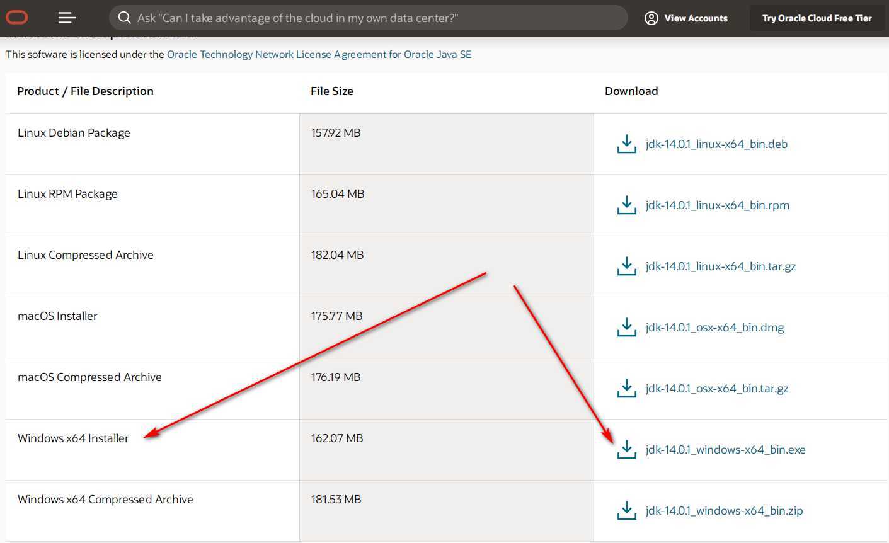Select Linux RPM Package row label
889x543 pixels.
click(x=67, y=194)
